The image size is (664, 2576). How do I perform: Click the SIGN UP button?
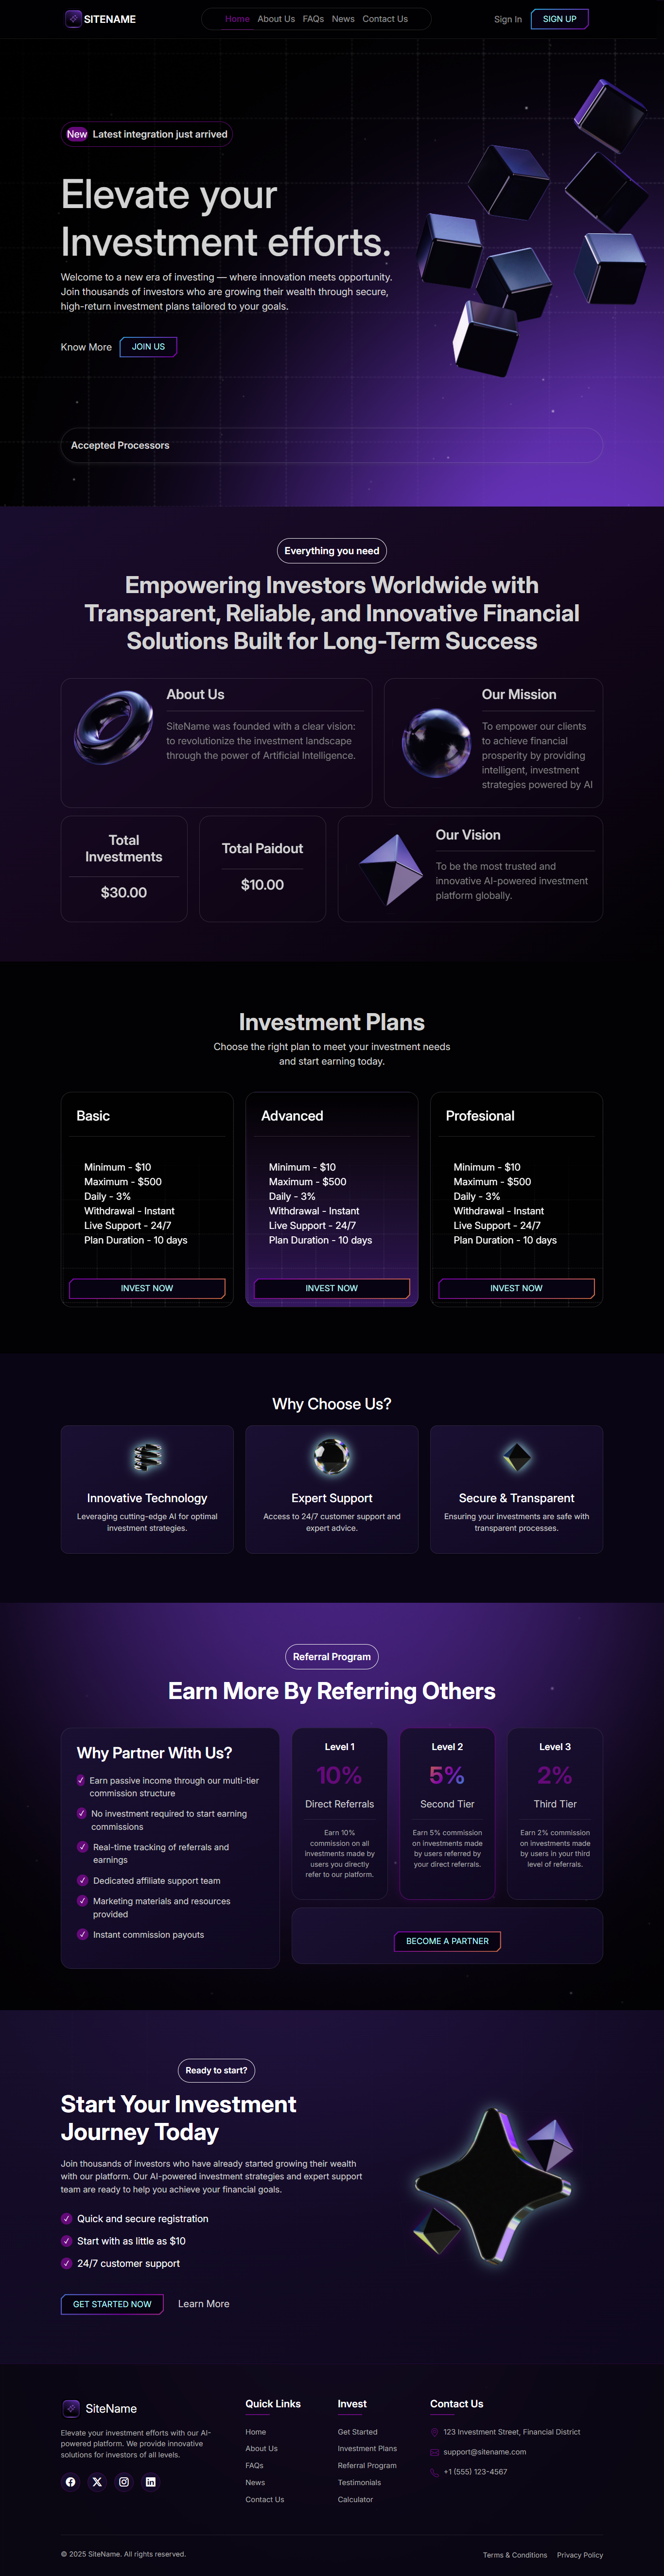coord(559,19)
